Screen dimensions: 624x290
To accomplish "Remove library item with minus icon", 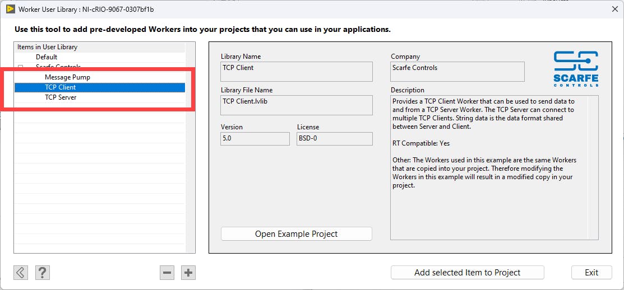I will 167,273.
